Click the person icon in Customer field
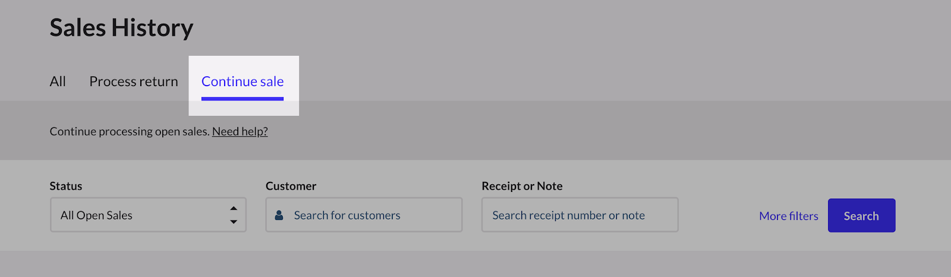This screenshot has height=277, width=951. (279, 215)
